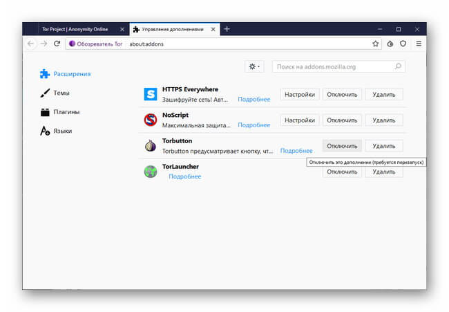Focus the addons.mozilla.org search field
This screenshot has height=312, width=449.
click(x=338, y=66)
